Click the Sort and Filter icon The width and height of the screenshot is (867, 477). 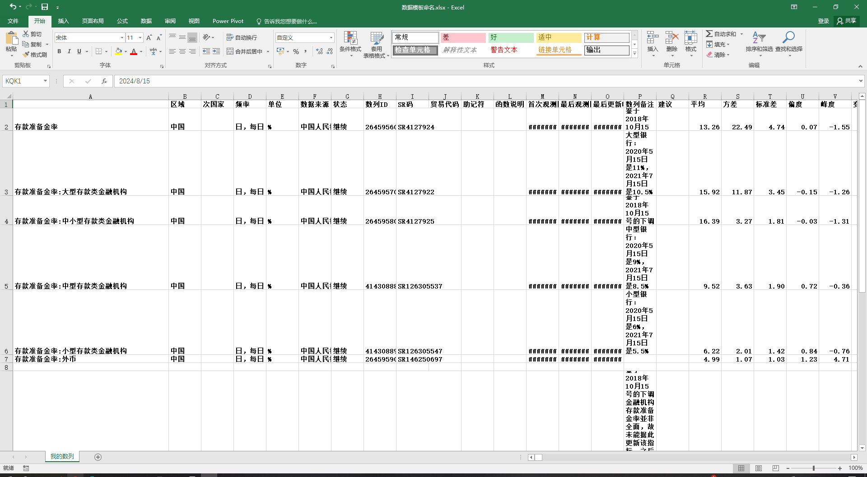click(x=759, y=38)
